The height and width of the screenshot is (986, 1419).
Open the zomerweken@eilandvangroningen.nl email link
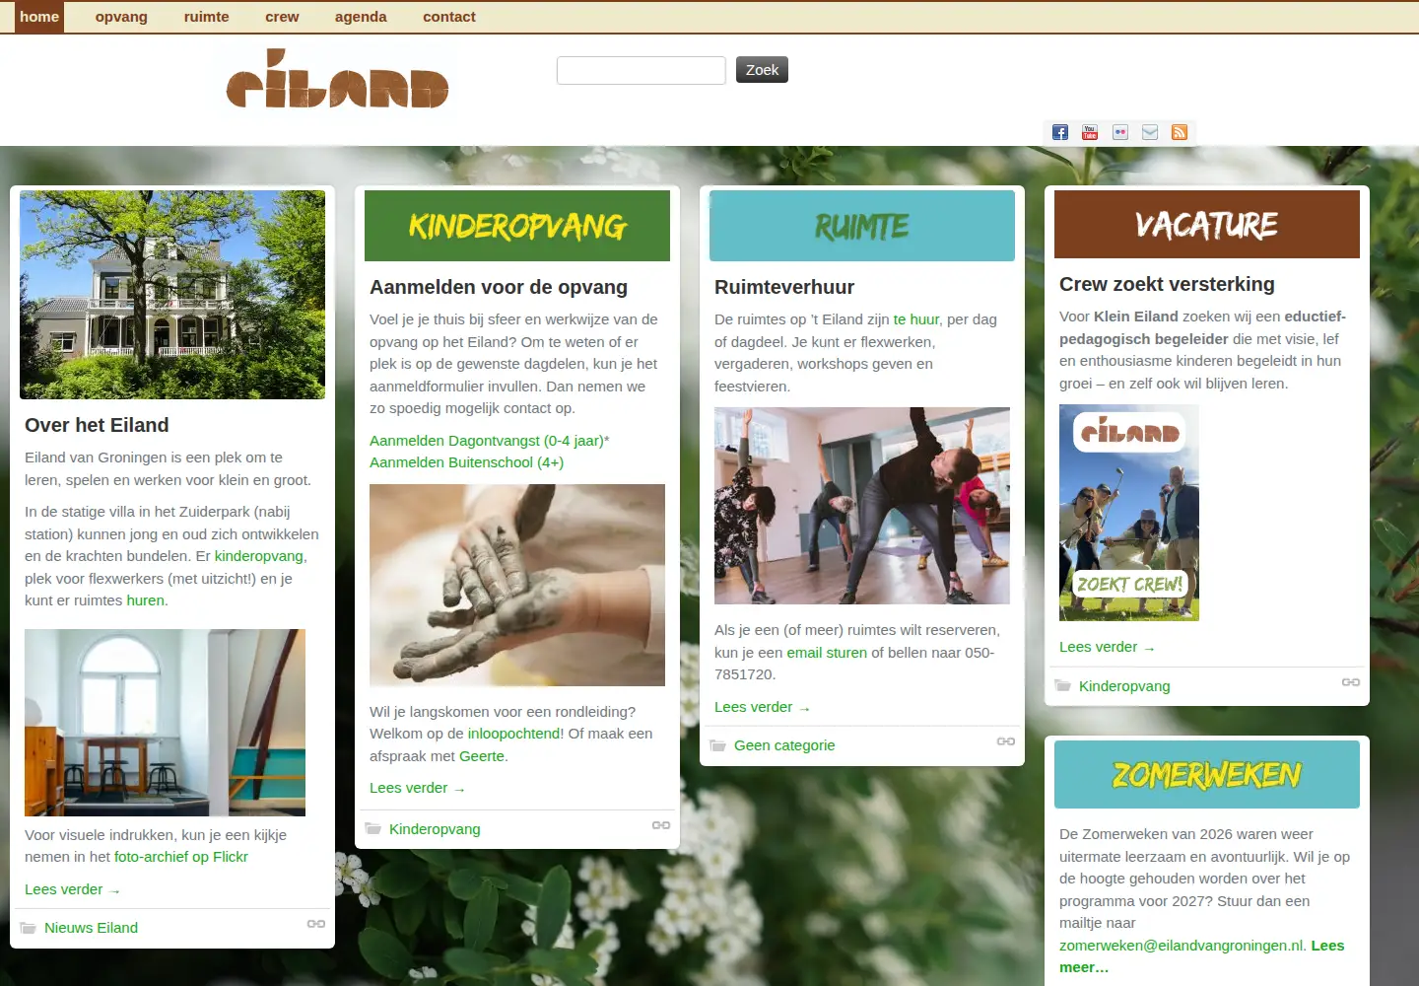[1182, 946]
